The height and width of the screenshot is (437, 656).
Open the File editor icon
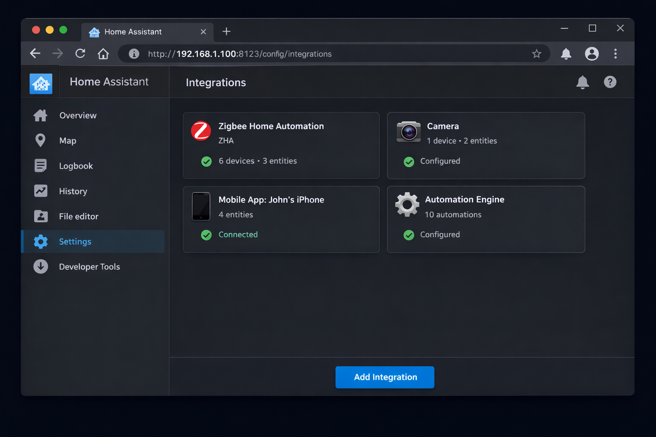pos(41,216)
